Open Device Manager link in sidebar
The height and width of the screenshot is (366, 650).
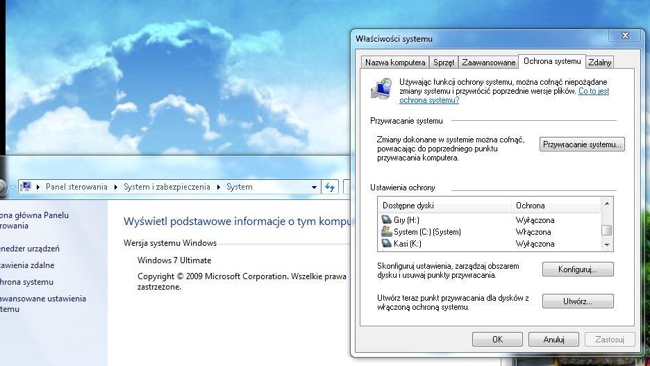30,249
